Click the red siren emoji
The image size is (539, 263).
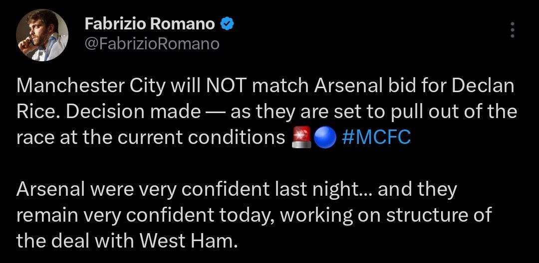(301, 137)
